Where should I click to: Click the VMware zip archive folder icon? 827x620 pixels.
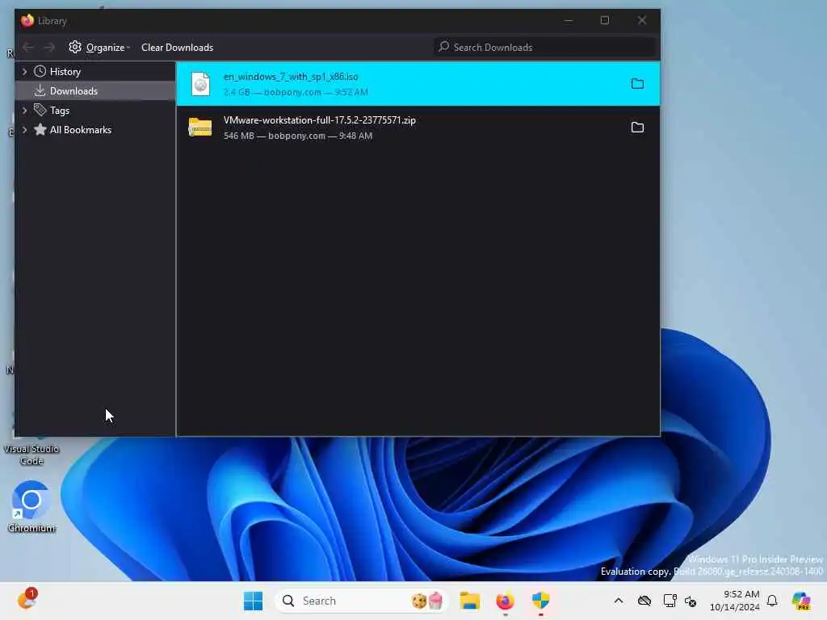(200, 127)
